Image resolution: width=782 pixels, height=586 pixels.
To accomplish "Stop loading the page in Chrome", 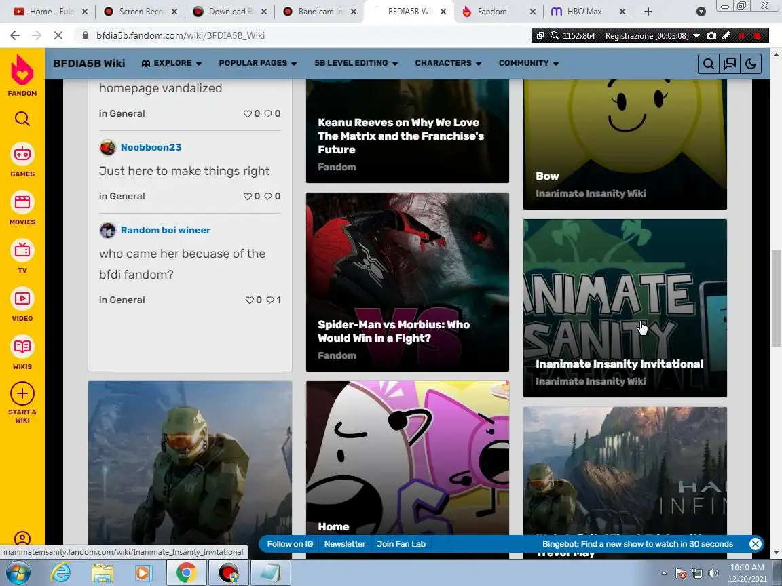I will point(58,35).
